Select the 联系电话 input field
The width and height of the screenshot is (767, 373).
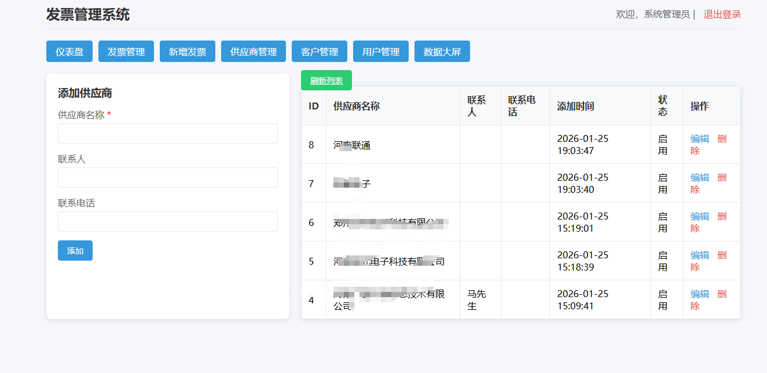168,222
